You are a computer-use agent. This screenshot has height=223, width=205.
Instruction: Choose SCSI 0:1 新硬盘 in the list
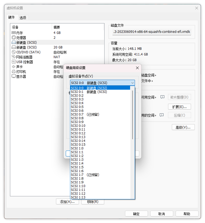pos(100,92)
